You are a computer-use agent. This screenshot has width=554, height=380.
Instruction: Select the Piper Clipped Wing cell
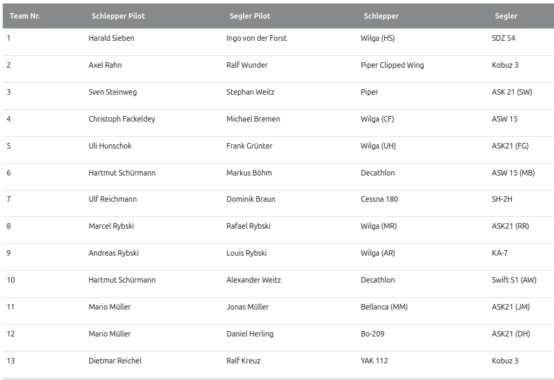(x=392, y=65)
